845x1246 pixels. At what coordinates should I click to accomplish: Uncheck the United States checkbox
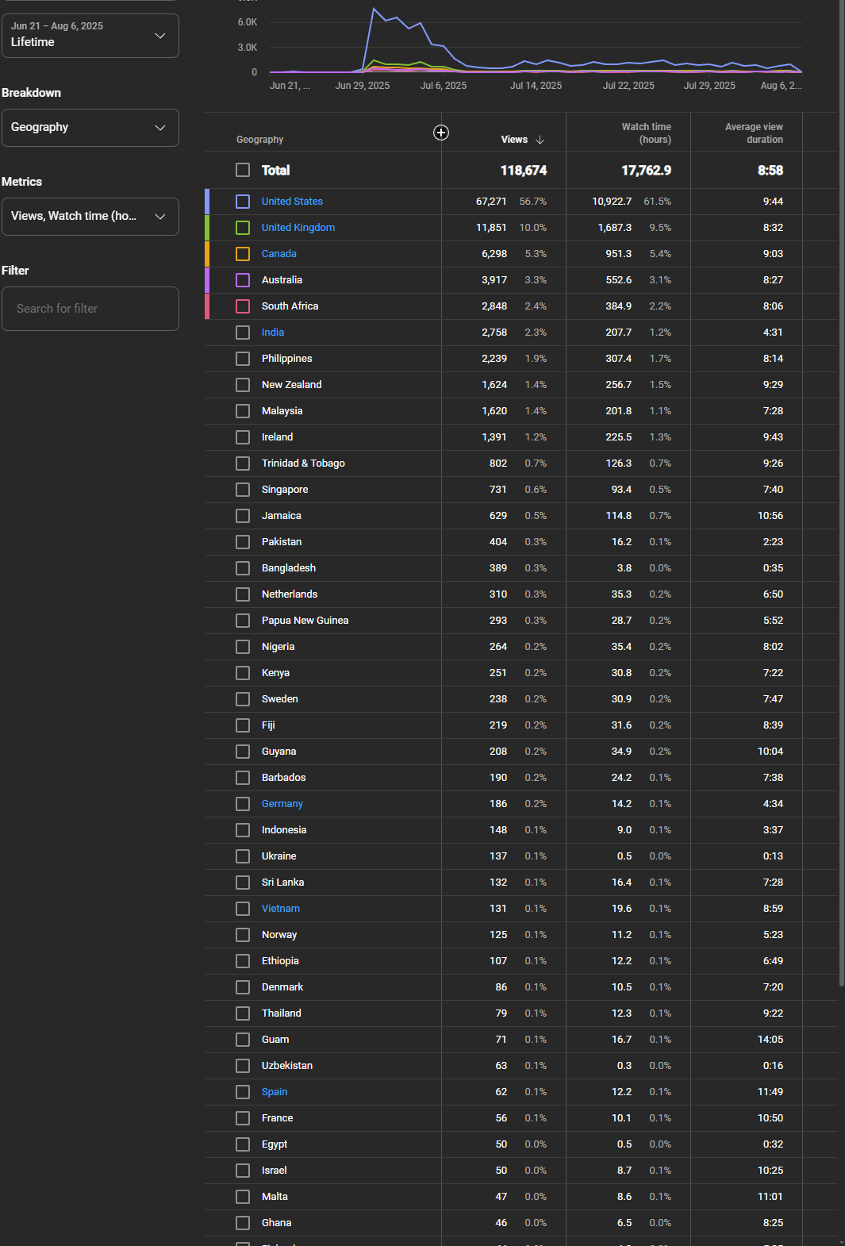click(x=243, y=202)
